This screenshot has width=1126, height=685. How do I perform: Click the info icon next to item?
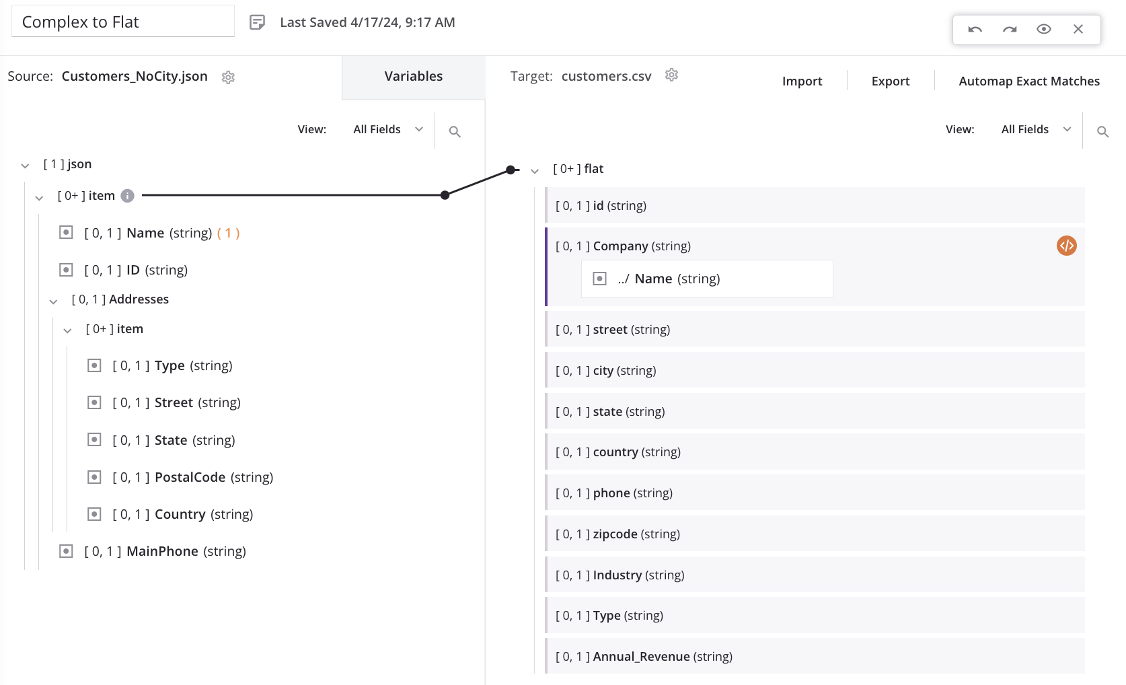point(127,196)
